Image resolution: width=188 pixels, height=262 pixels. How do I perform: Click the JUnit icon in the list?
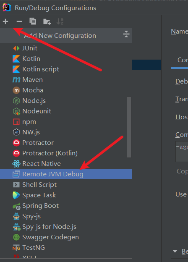point(16,48)
